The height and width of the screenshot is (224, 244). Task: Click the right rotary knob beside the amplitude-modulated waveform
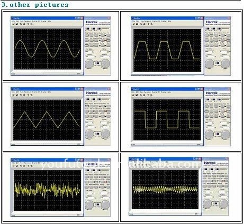[x=223, y=203]
